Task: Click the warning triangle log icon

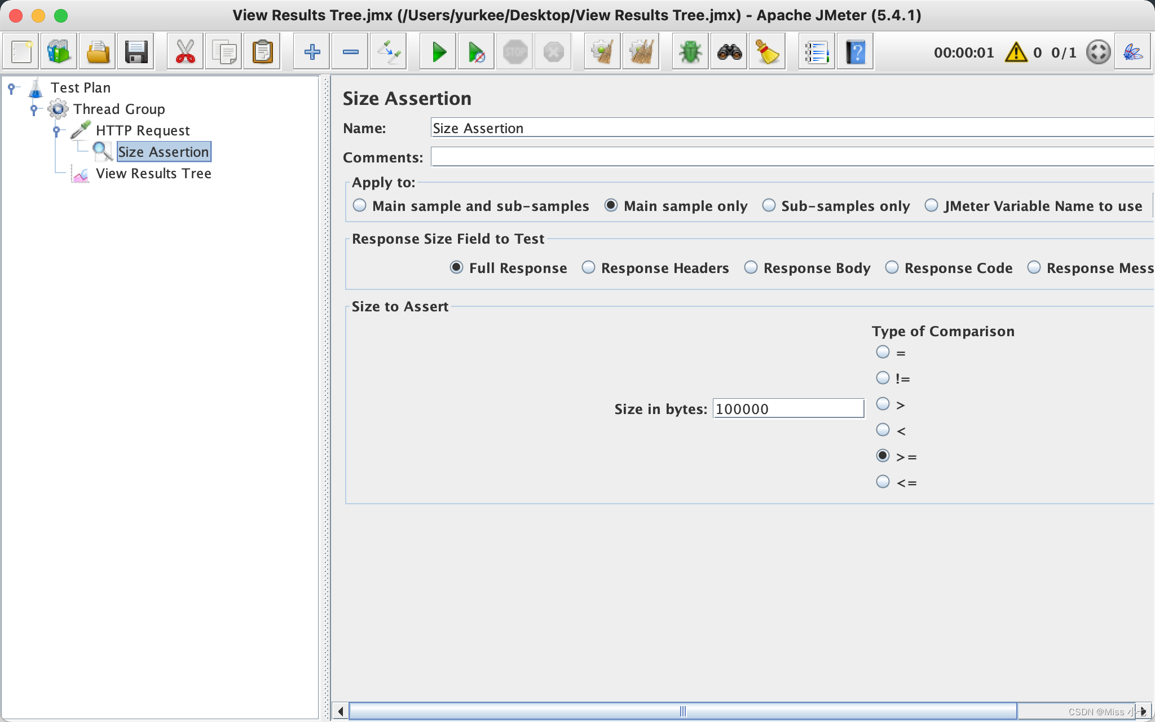Action: click(x=1016, y=52)
